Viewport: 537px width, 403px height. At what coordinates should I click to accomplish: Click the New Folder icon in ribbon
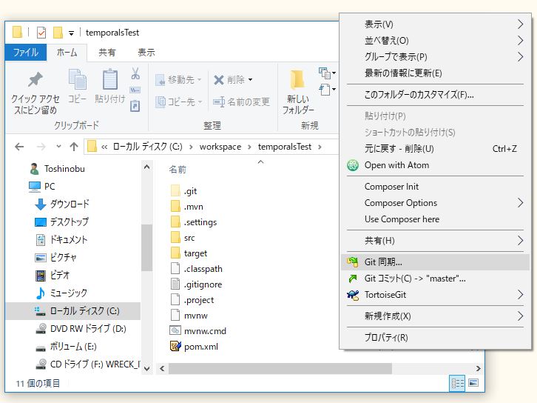[297, 79]
